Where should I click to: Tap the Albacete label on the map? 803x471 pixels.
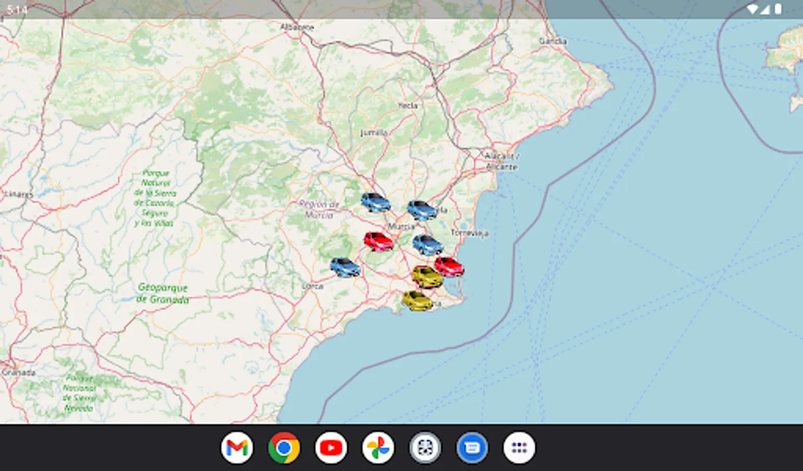(x=297, y=27)
